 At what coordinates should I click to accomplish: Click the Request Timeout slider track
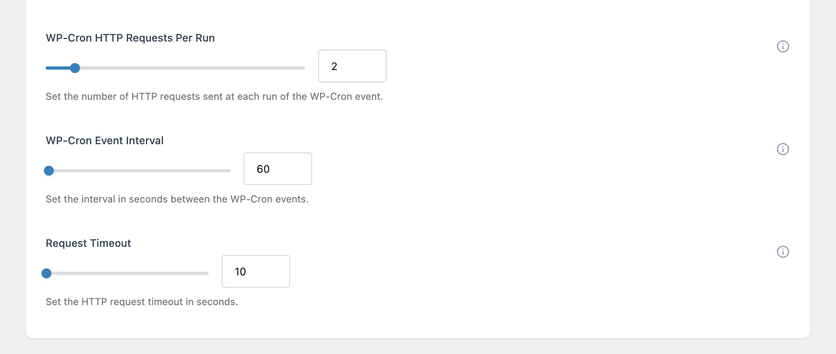(126, 273)
